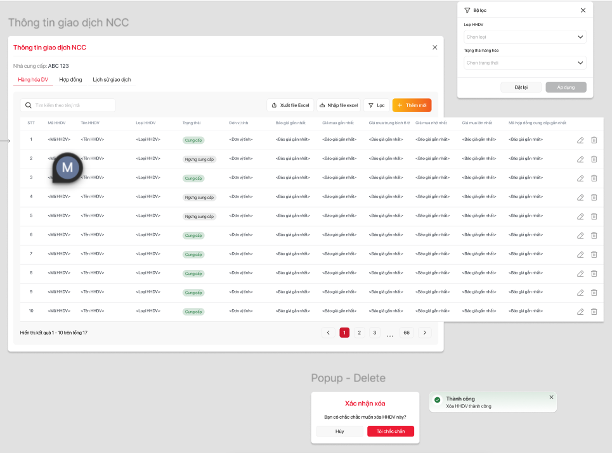
Task: Click Hủy in delete popup
Action: 339,431
